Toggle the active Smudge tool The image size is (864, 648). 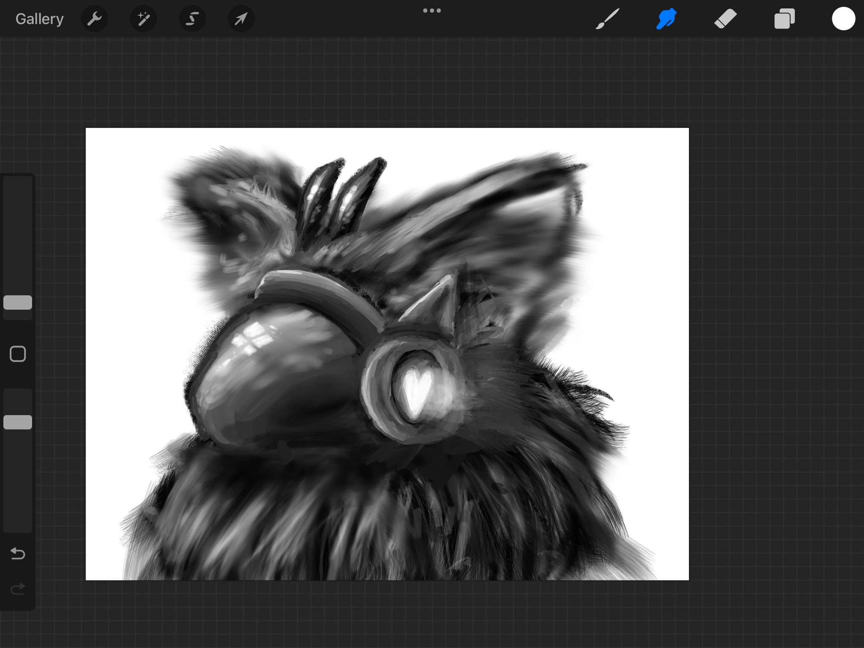(x=667, y=18)
